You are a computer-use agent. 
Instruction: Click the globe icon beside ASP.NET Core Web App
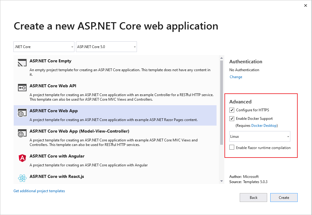tap(22, 113)
